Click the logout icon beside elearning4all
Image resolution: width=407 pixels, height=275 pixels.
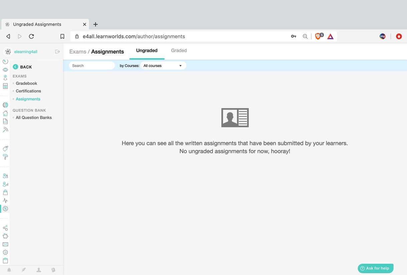click(x=57, y=52)
